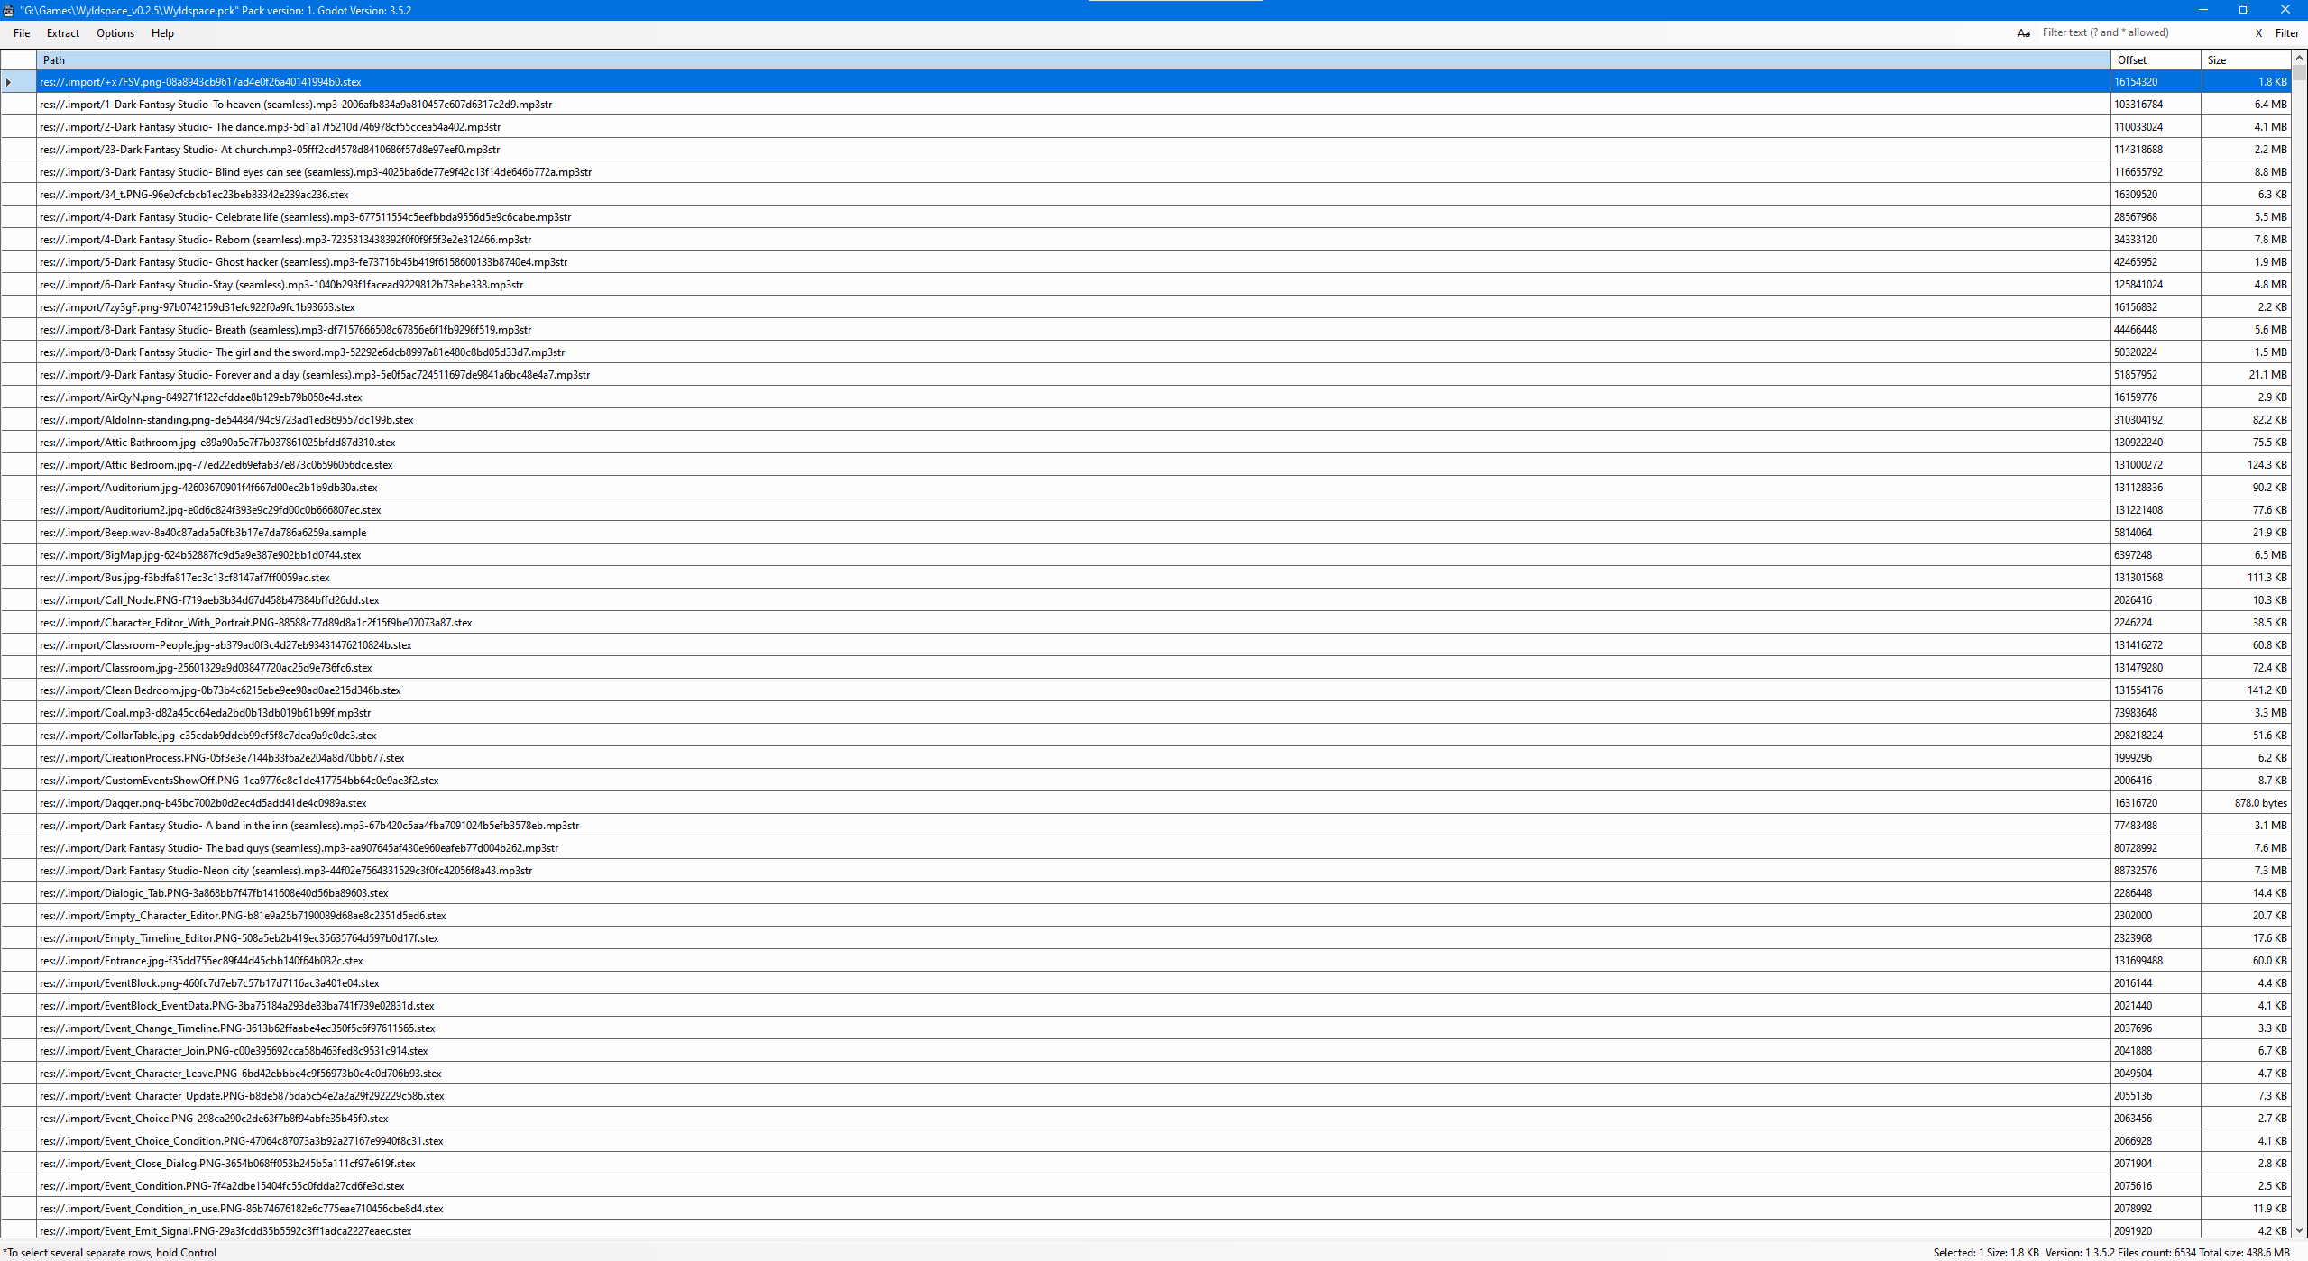Open the Extract menu
Viewport: 2308px width, 1261px height.
63,33
